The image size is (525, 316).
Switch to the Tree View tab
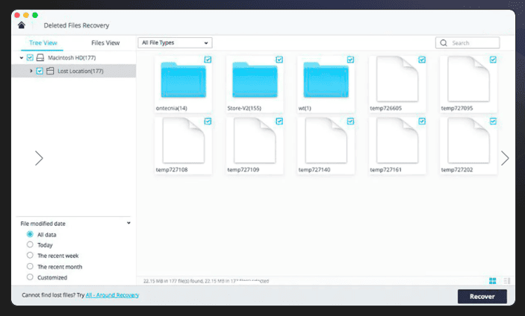[43, 42]
